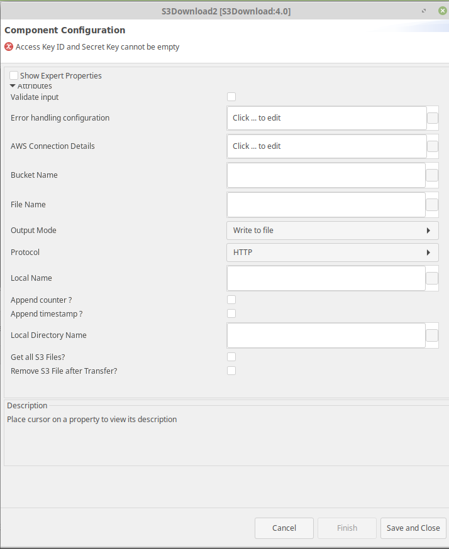Click the small button next to File Name
Viewport: 449px width, 549px height.
point(432,205)
